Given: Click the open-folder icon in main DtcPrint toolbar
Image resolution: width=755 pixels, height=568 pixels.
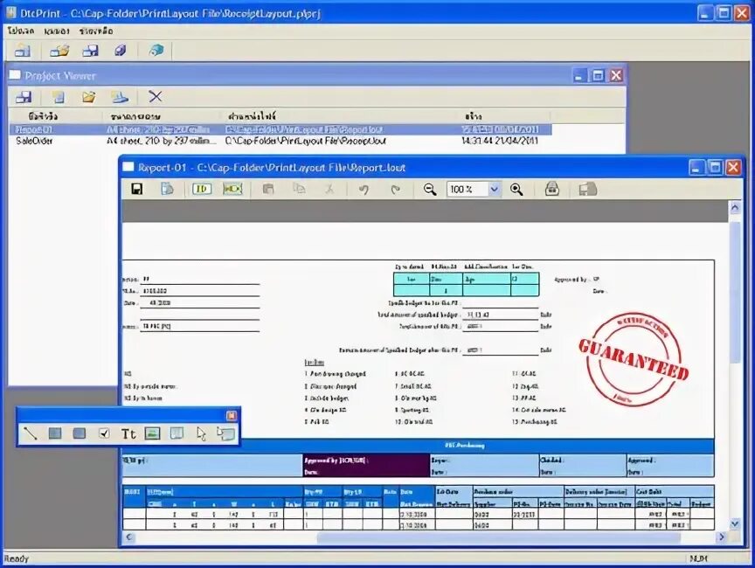Looking at the screenshot, I should [59, 51].
